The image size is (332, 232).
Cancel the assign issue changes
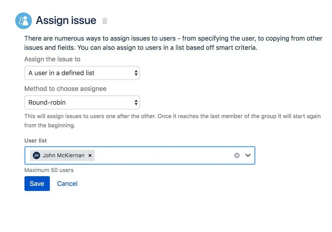(67, 184)
